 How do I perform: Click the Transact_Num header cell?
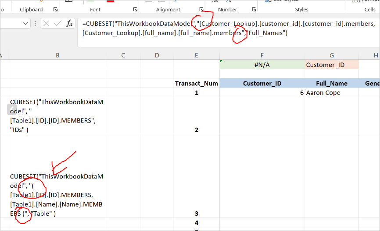point(196,84)
